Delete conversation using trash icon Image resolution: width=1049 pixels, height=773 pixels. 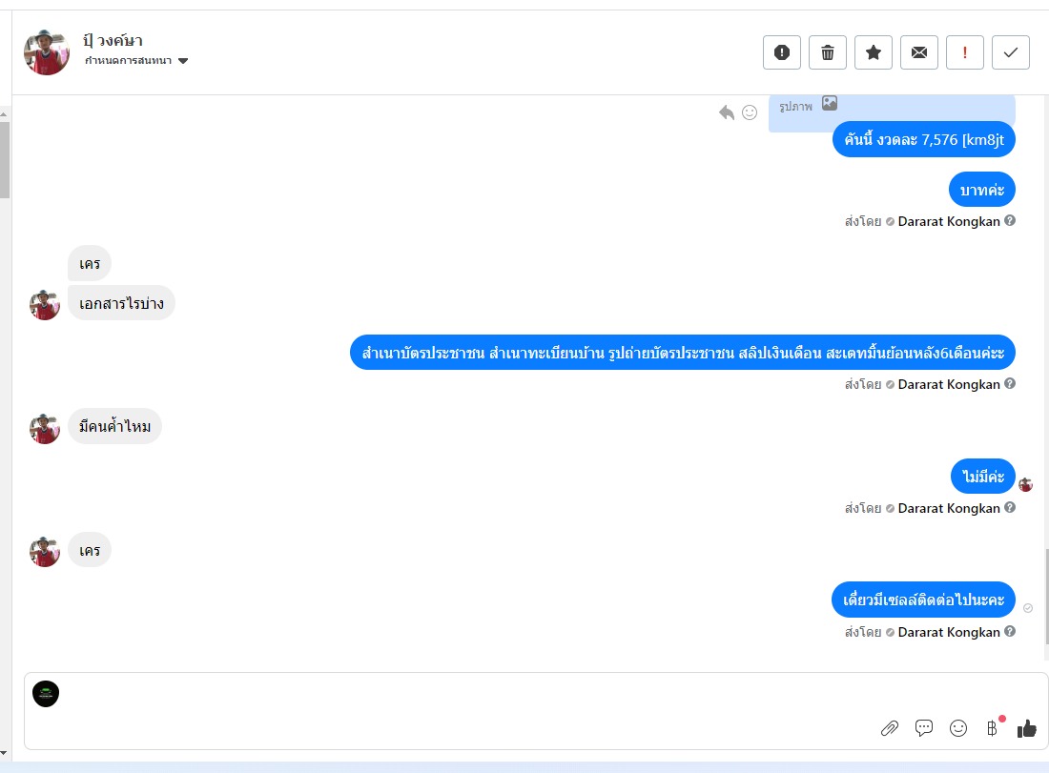(x=828, y=52)
